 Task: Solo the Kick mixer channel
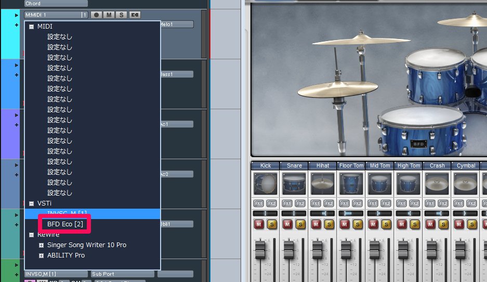272,224
